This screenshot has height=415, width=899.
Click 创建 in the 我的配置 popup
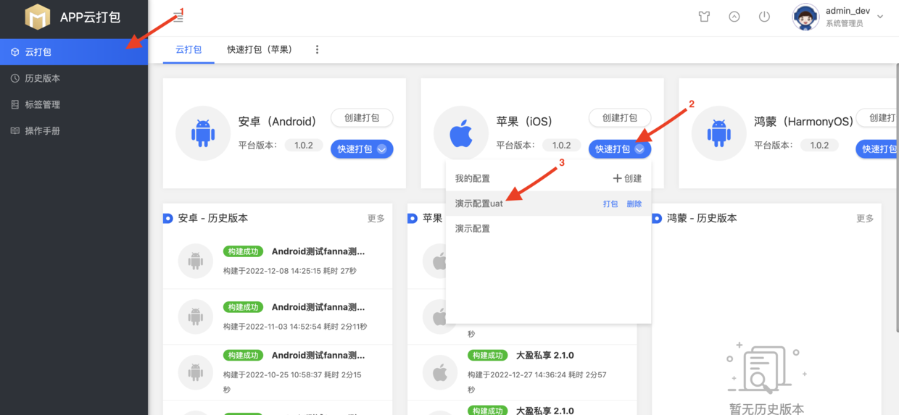627,178
